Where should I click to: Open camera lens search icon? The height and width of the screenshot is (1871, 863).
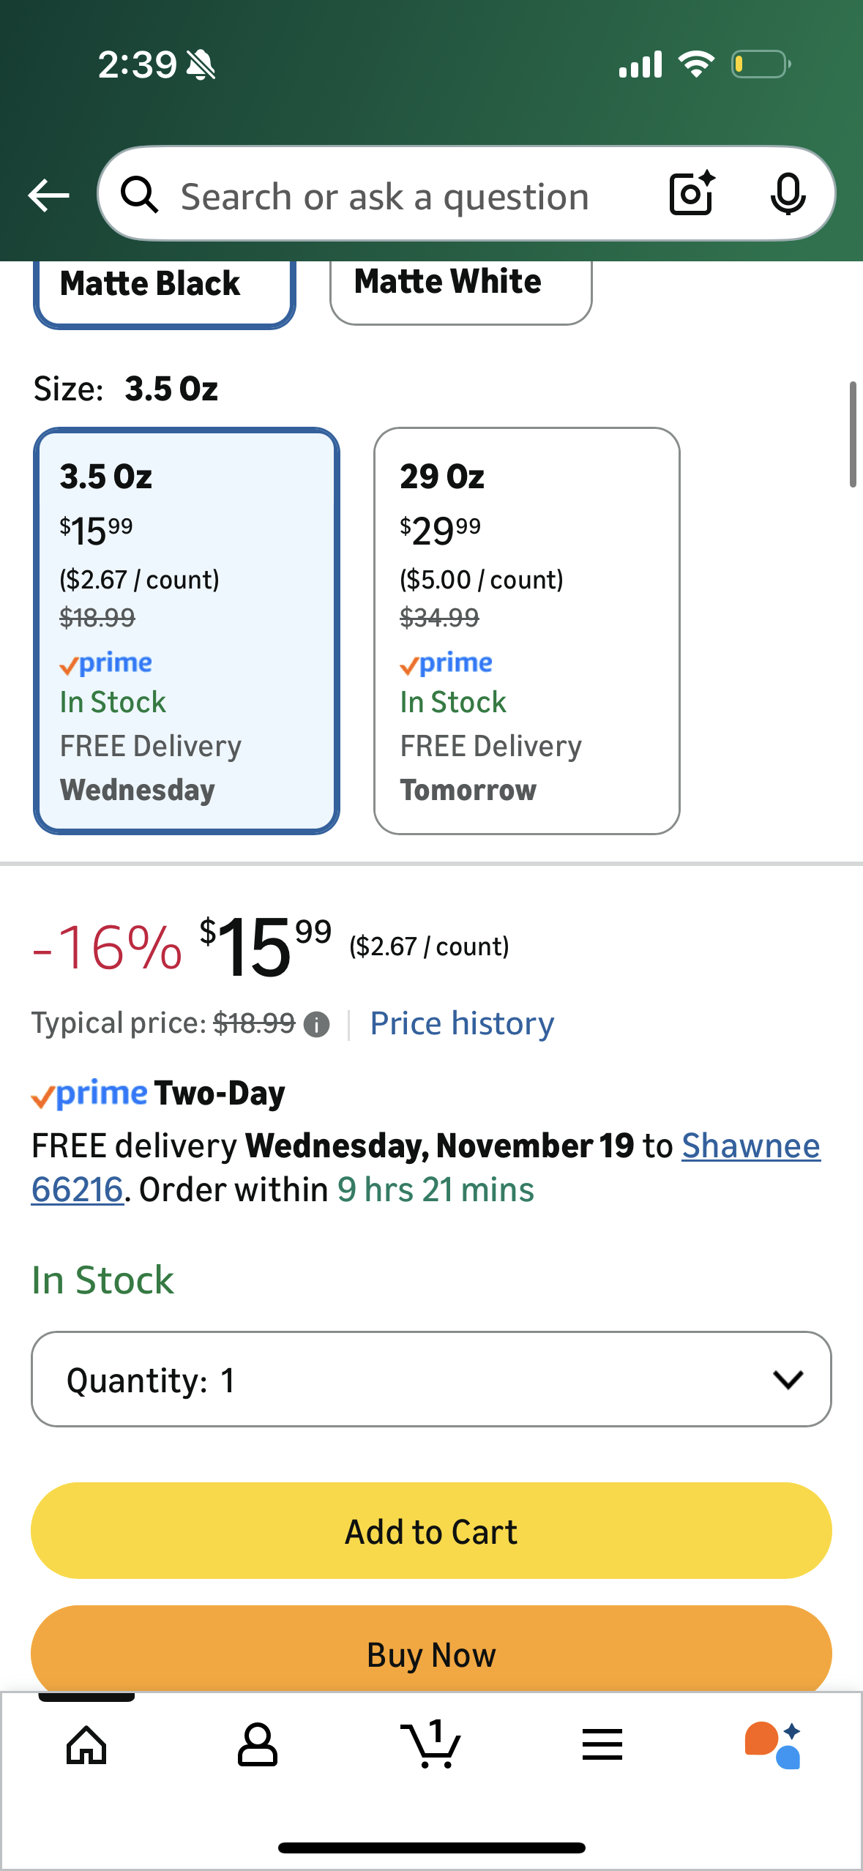(691, 194)
